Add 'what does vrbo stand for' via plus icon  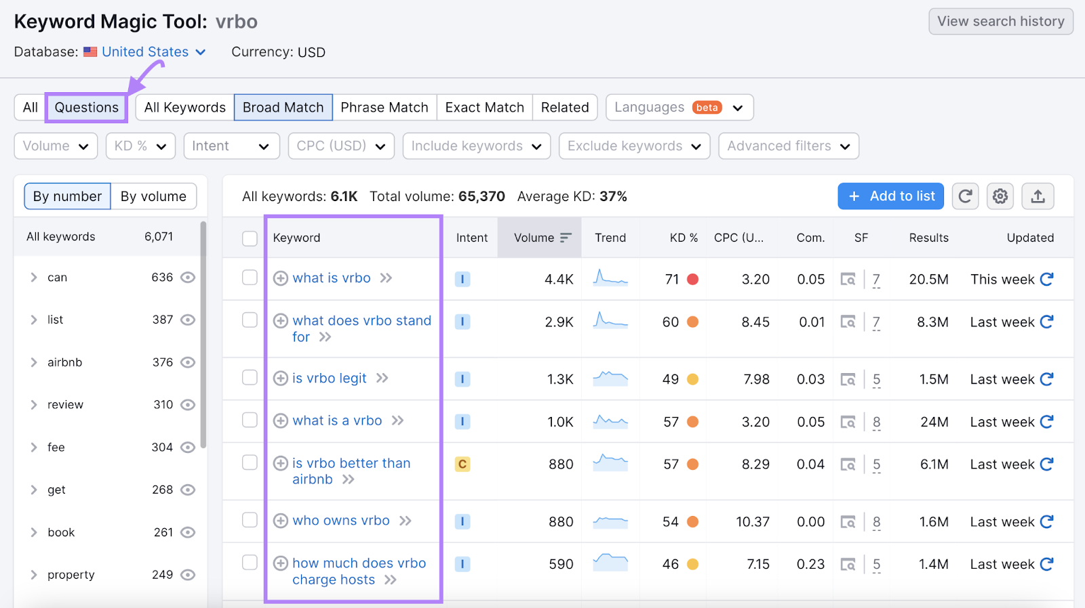pos(281,321)
